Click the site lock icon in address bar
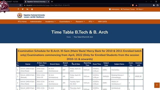Image resolution: width=160 pixels, height=90 pixels. [25, 5]
